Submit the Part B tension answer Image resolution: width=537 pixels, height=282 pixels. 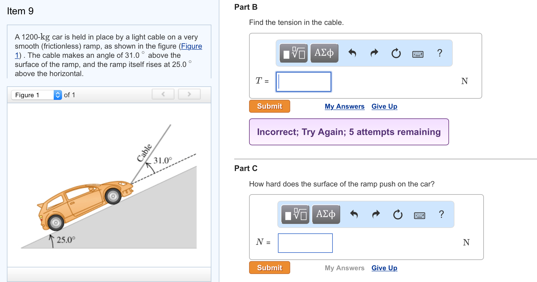pos(269,106)
